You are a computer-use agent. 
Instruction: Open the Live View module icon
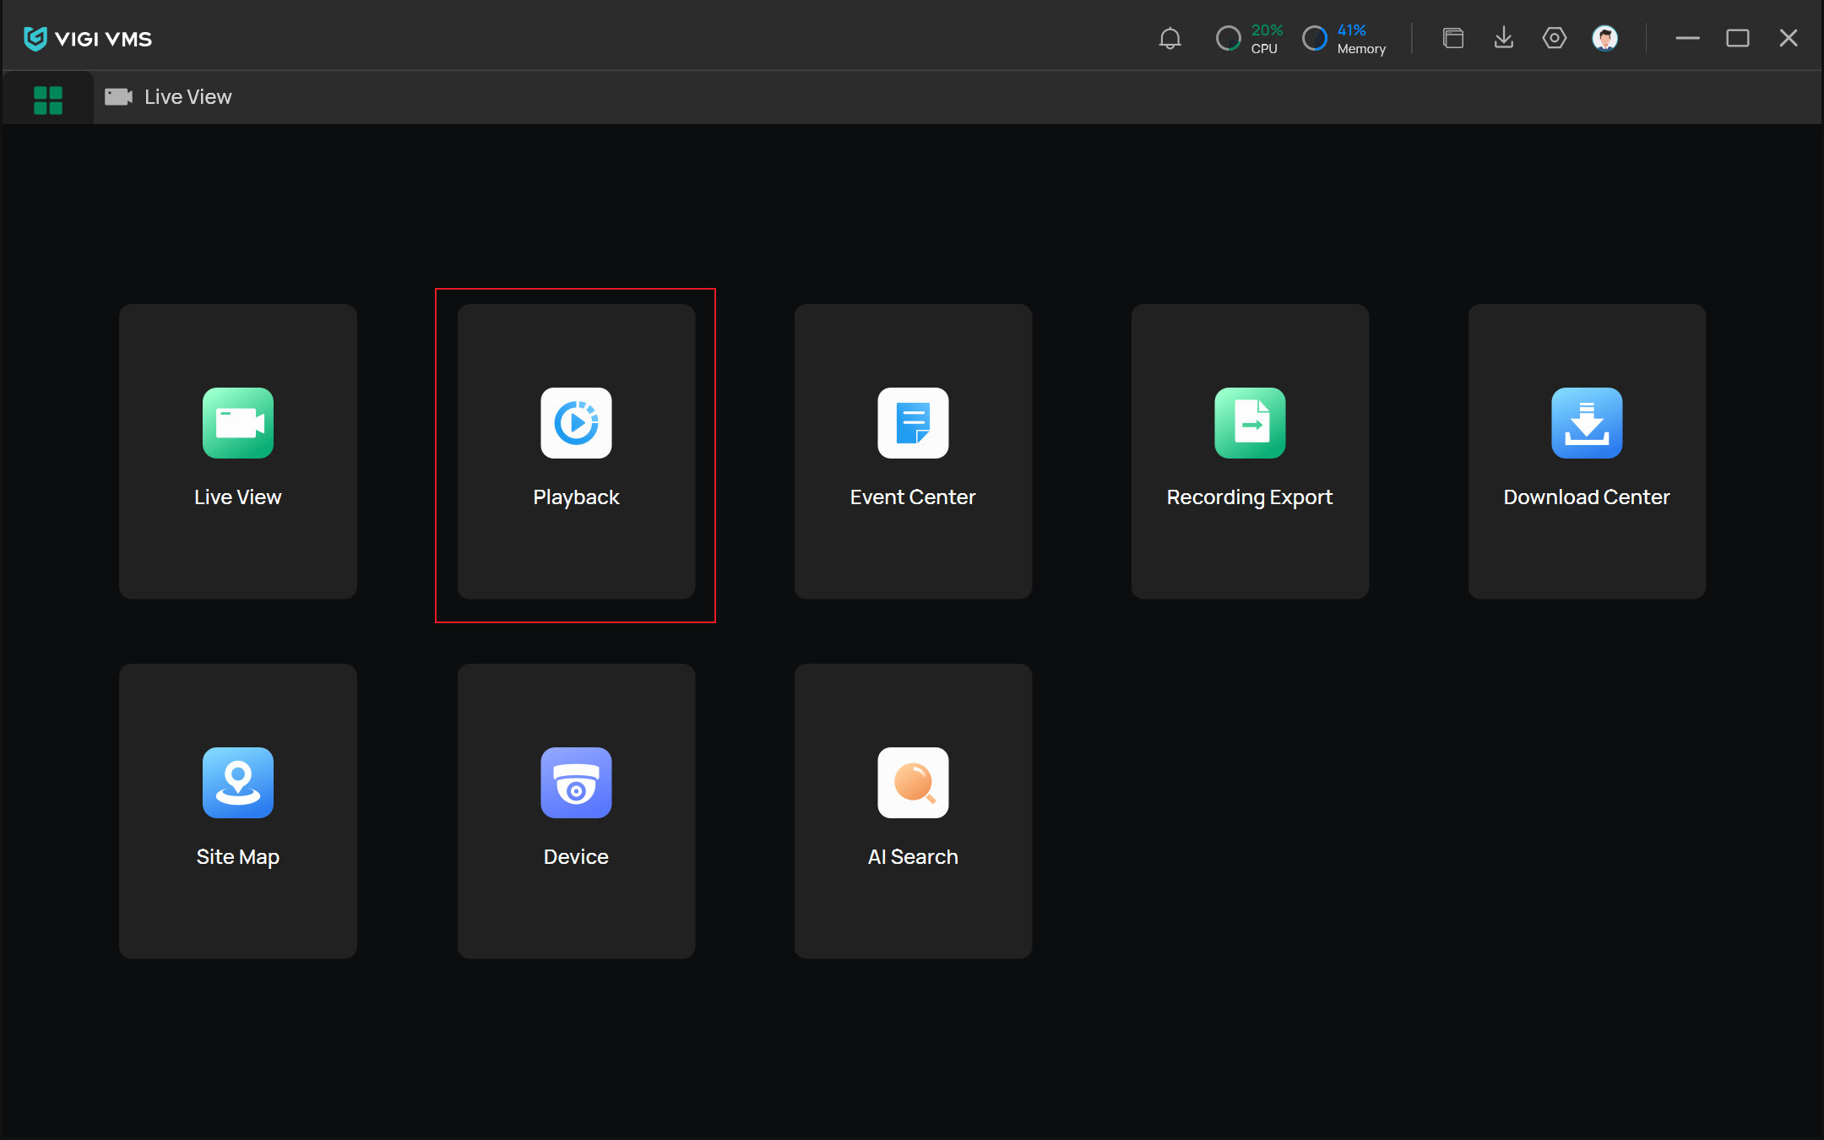(x=237, y=423)
